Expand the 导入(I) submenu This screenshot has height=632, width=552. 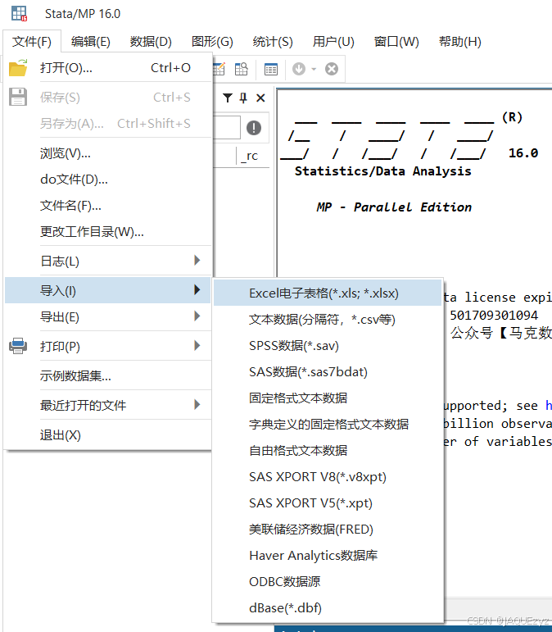(108, 290)
